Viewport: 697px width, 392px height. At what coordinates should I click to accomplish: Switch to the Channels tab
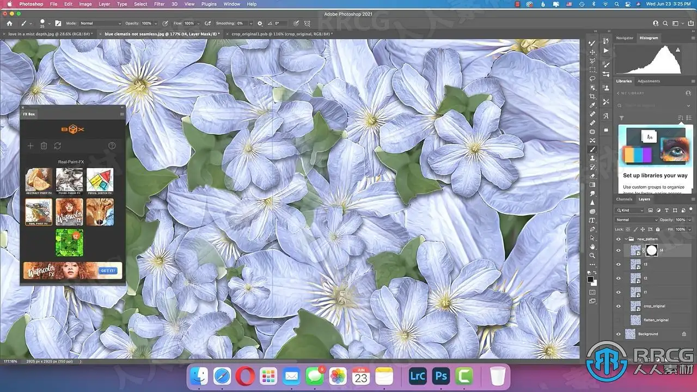pos(624,199)
